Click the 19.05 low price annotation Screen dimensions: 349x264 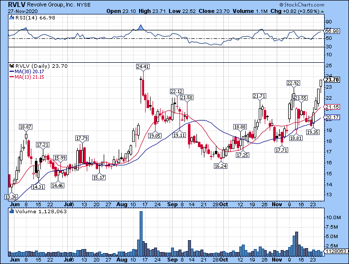[155, 135]
